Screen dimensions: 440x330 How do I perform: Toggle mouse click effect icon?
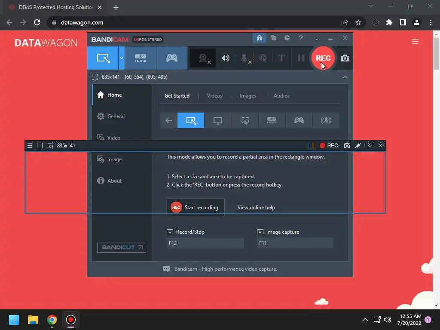pos(263,58)
